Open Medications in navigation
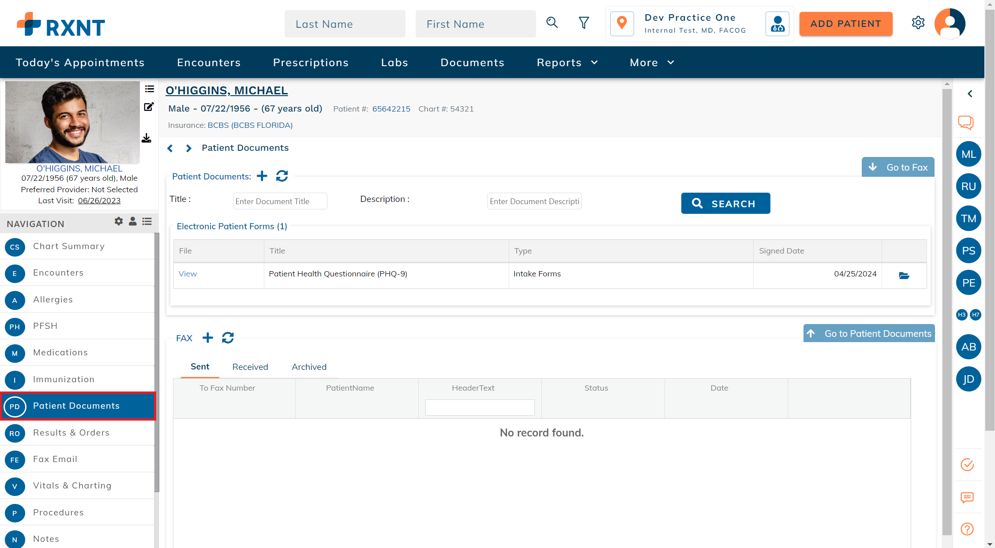The image size is (995, 548). click(77, 353)
